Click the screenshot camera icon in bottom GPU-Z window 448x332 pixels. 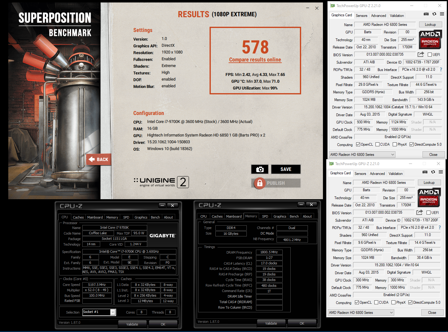[x=425, y=172]
